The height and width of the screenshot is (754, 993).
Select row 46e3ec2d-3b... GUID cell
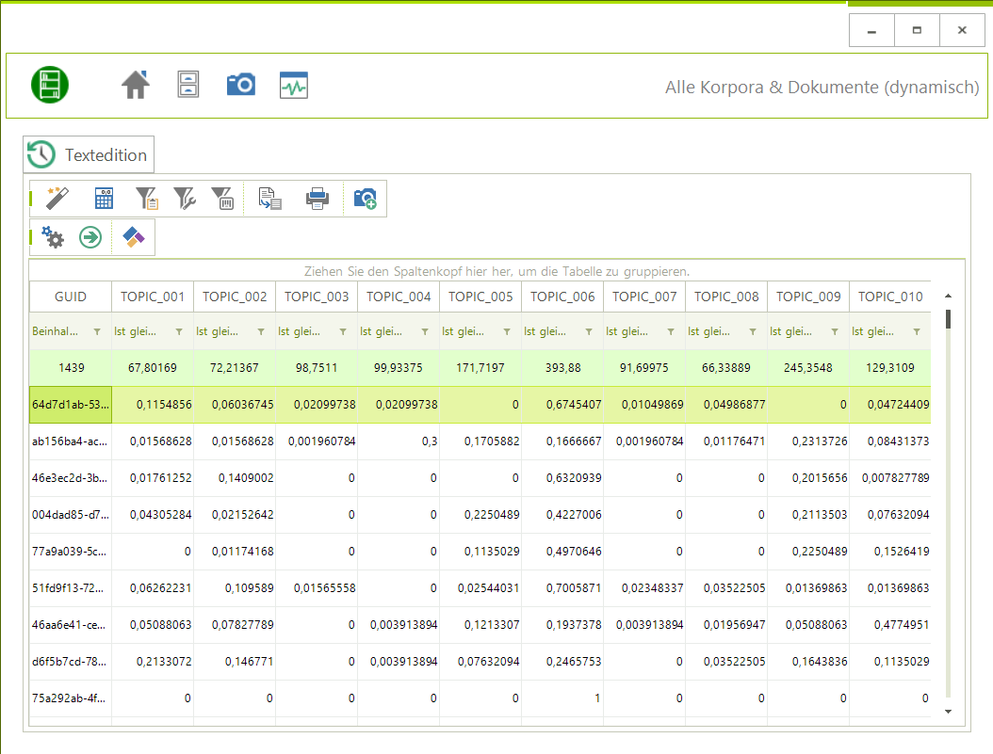(x=71, y=477)
